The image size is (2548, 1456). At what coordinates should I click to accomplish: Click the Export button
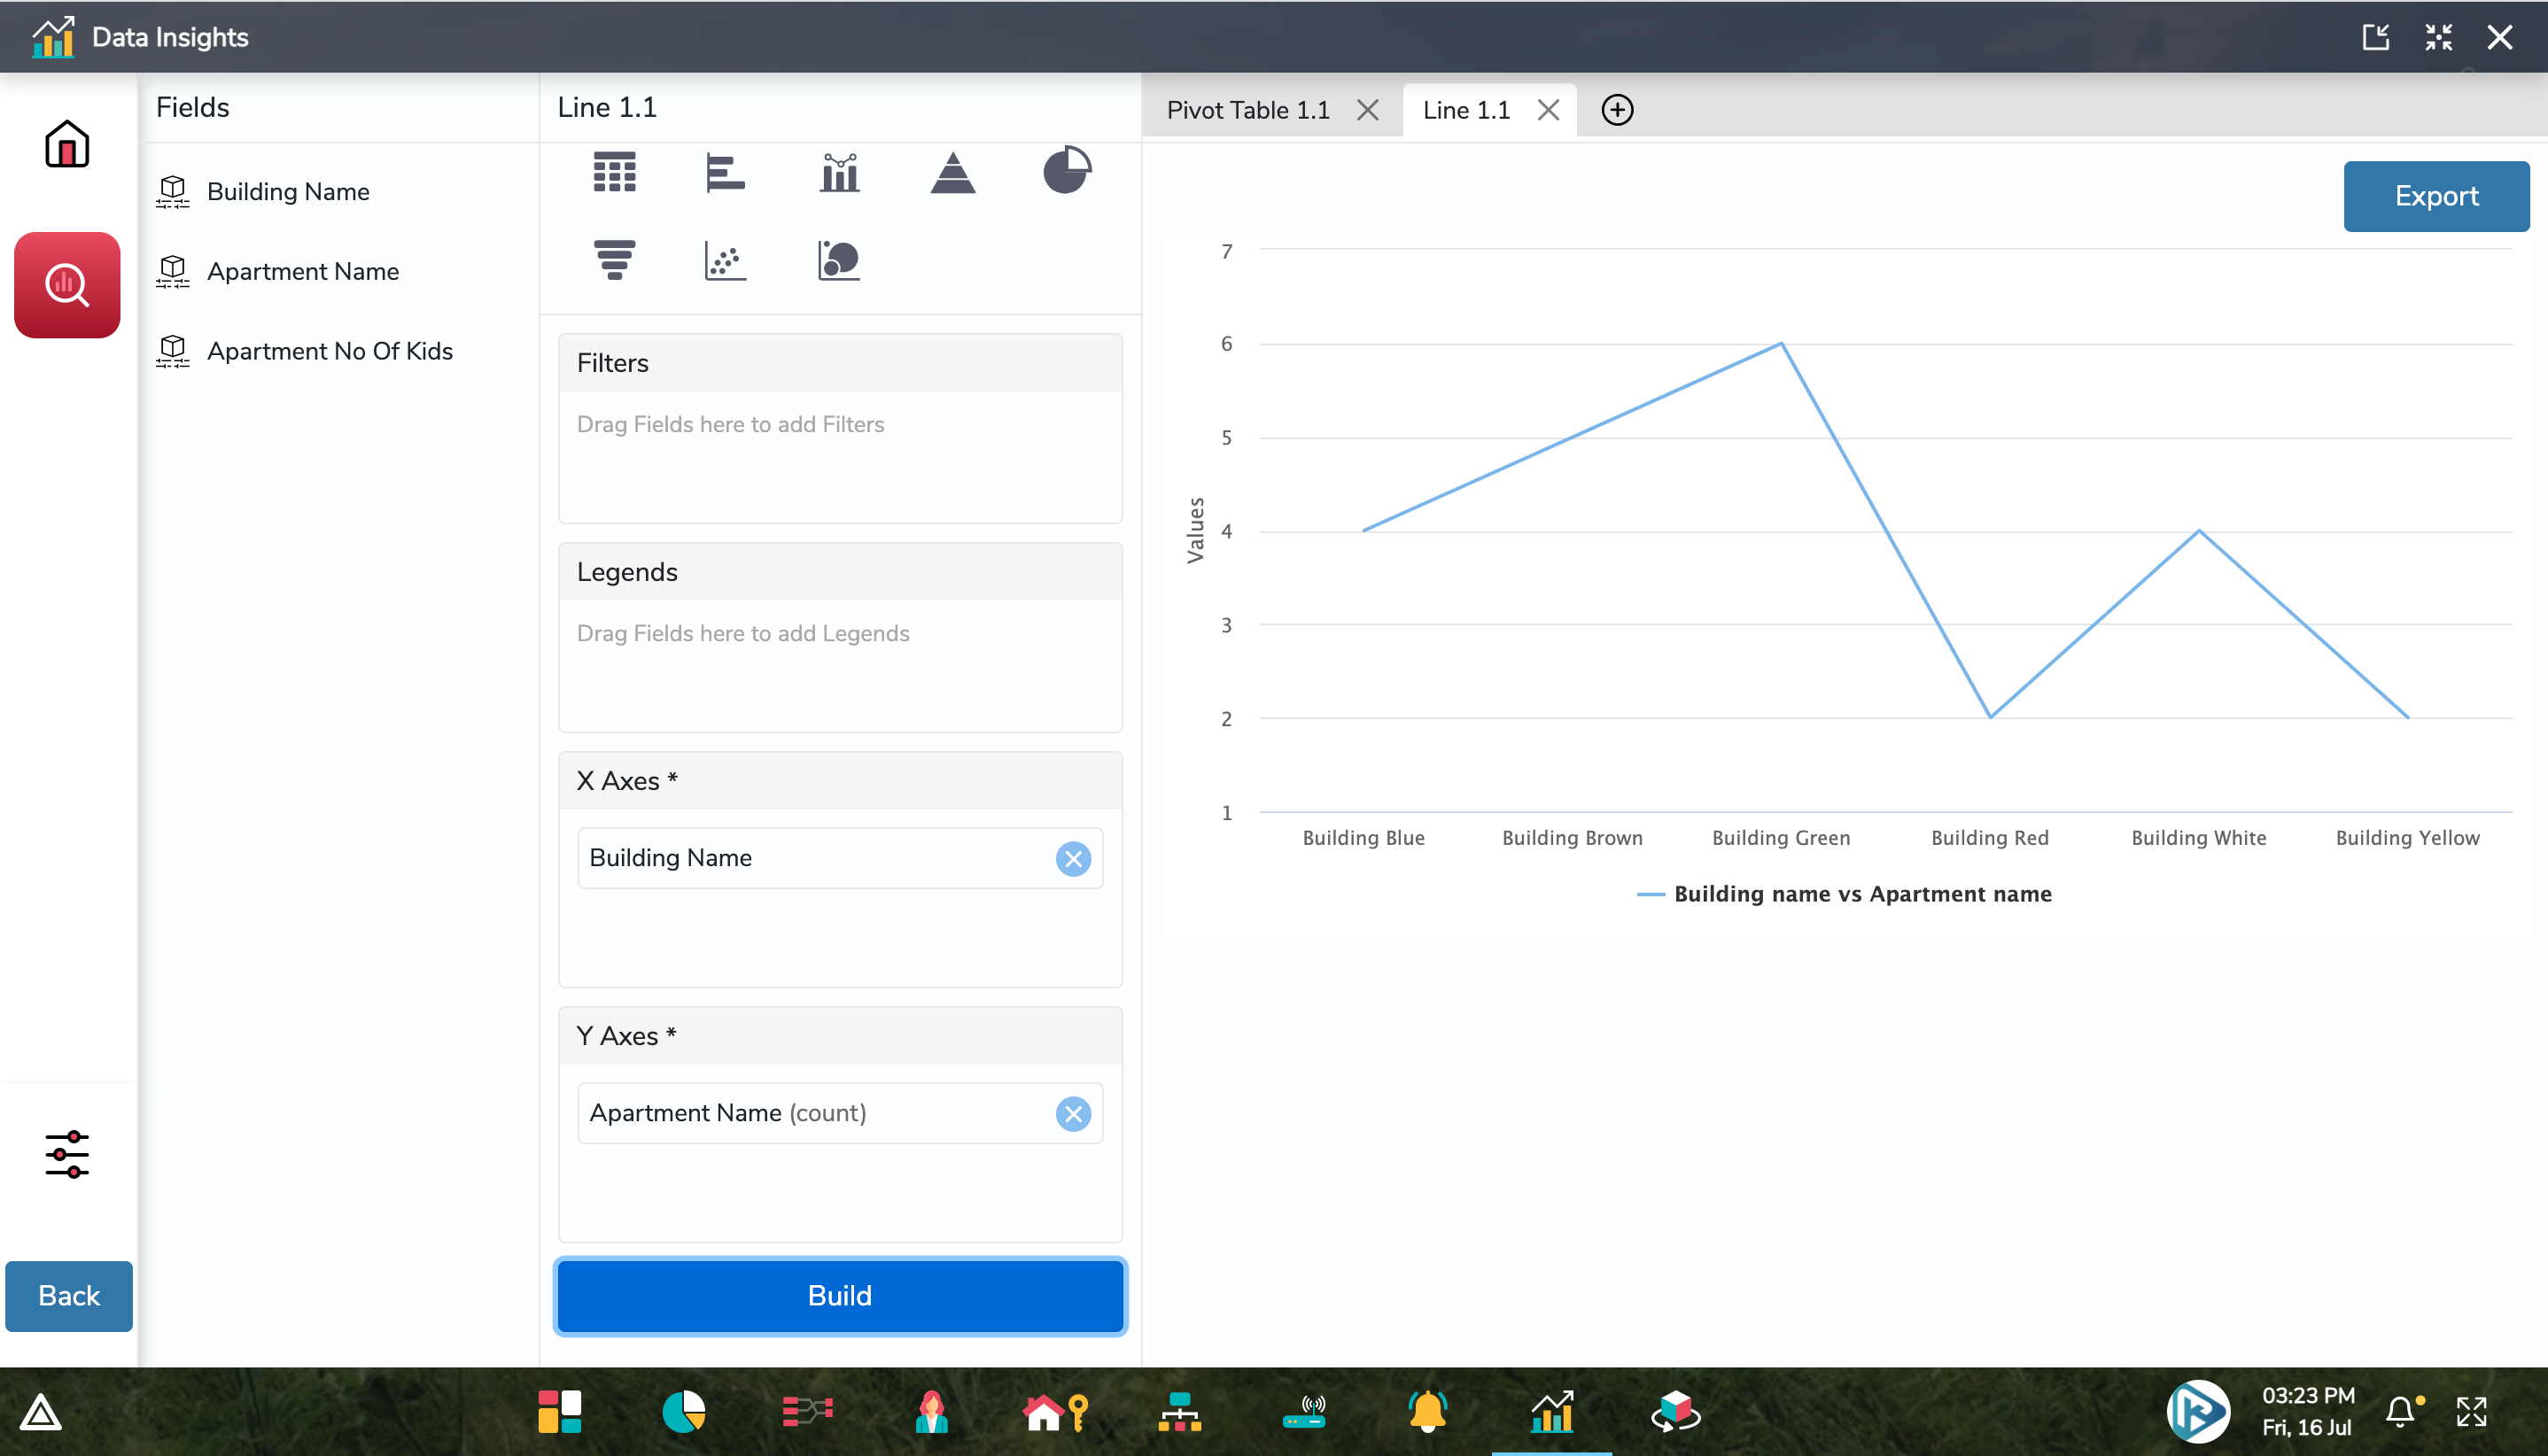pos(2436,196)
